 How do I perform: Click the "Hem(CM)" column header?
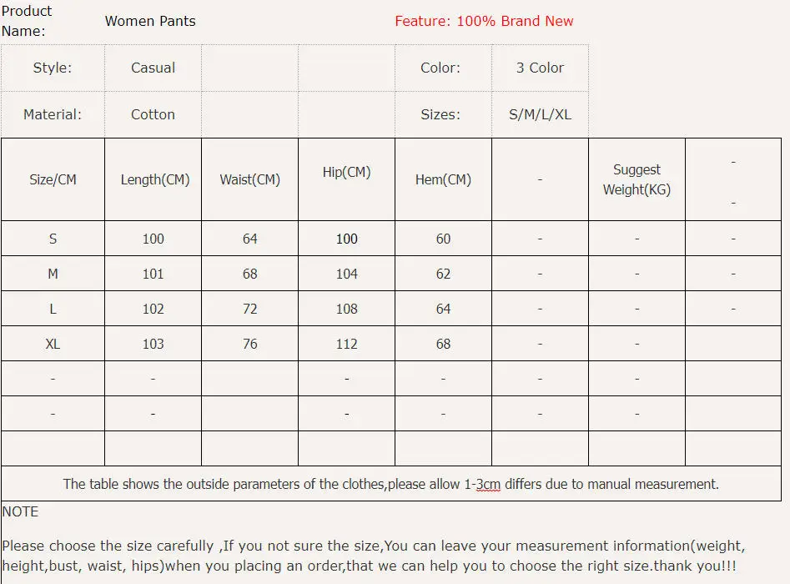pyautogui.click(x=443, y=180)
